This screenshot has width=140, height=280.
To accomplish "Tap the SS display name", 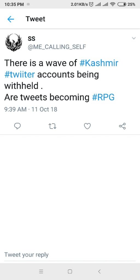I will click(31, 38).
